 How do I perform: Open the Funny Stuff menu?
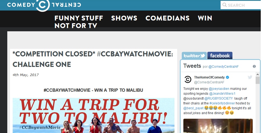(79, 18)
